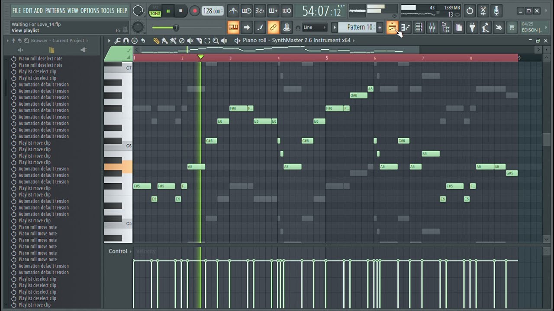This screenshot has height=311, width=554.
Task: Expand the pattern selector arrow
Action: click(x=335, y=27)
